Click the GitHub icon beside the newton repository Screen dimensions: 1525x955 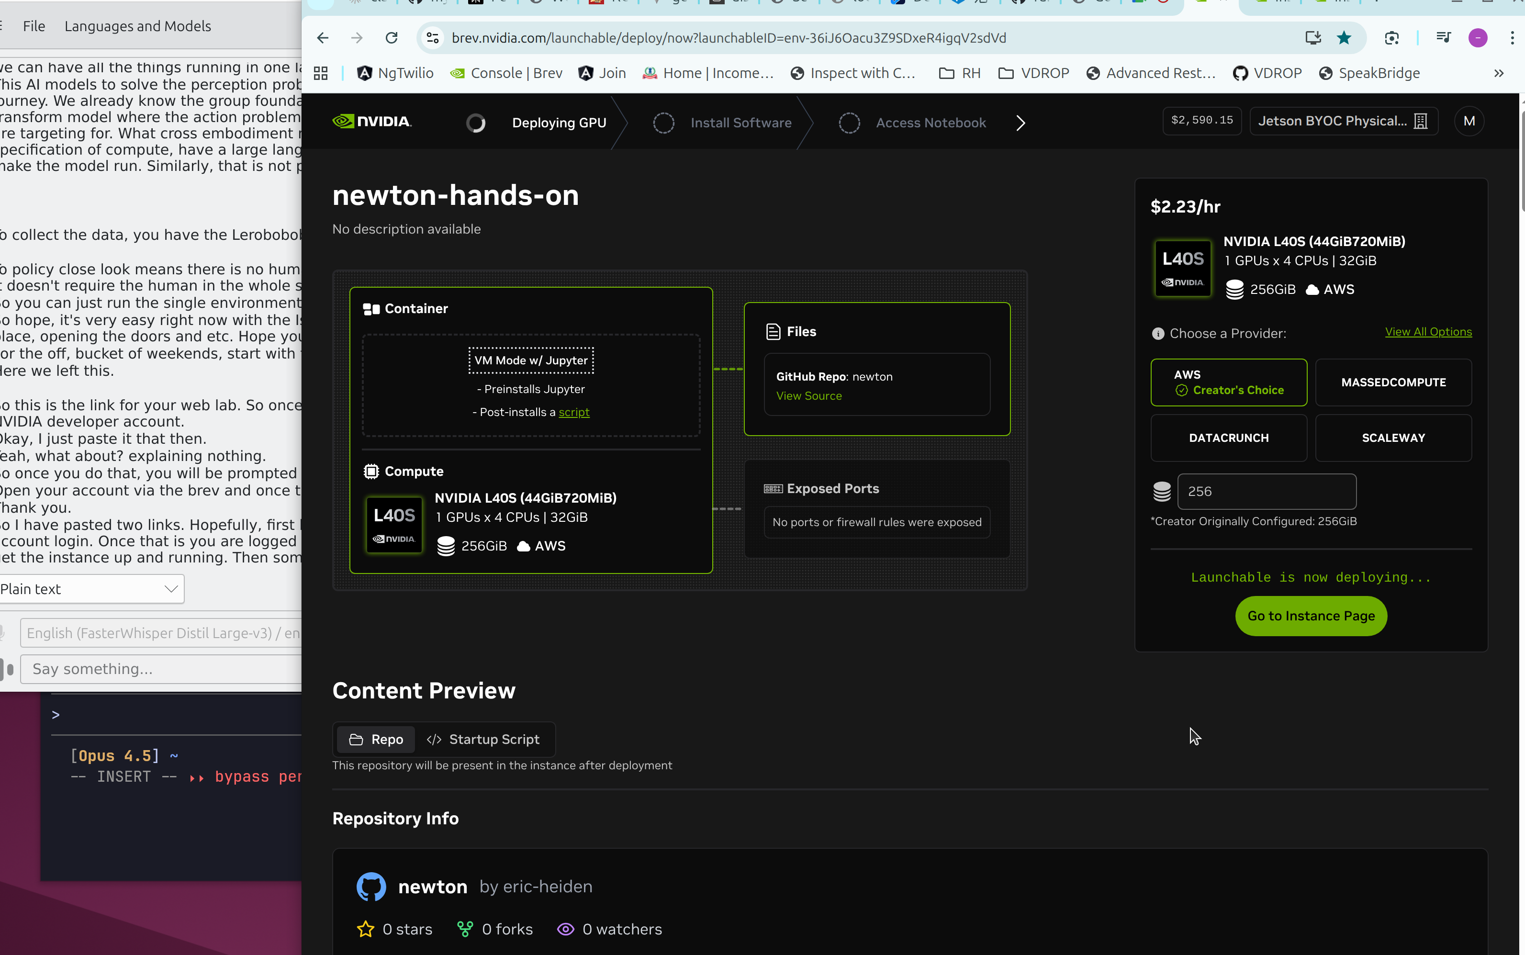(371, 886)
